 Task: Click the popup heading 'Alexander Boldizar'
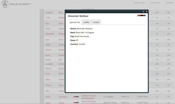coord(78,16)
